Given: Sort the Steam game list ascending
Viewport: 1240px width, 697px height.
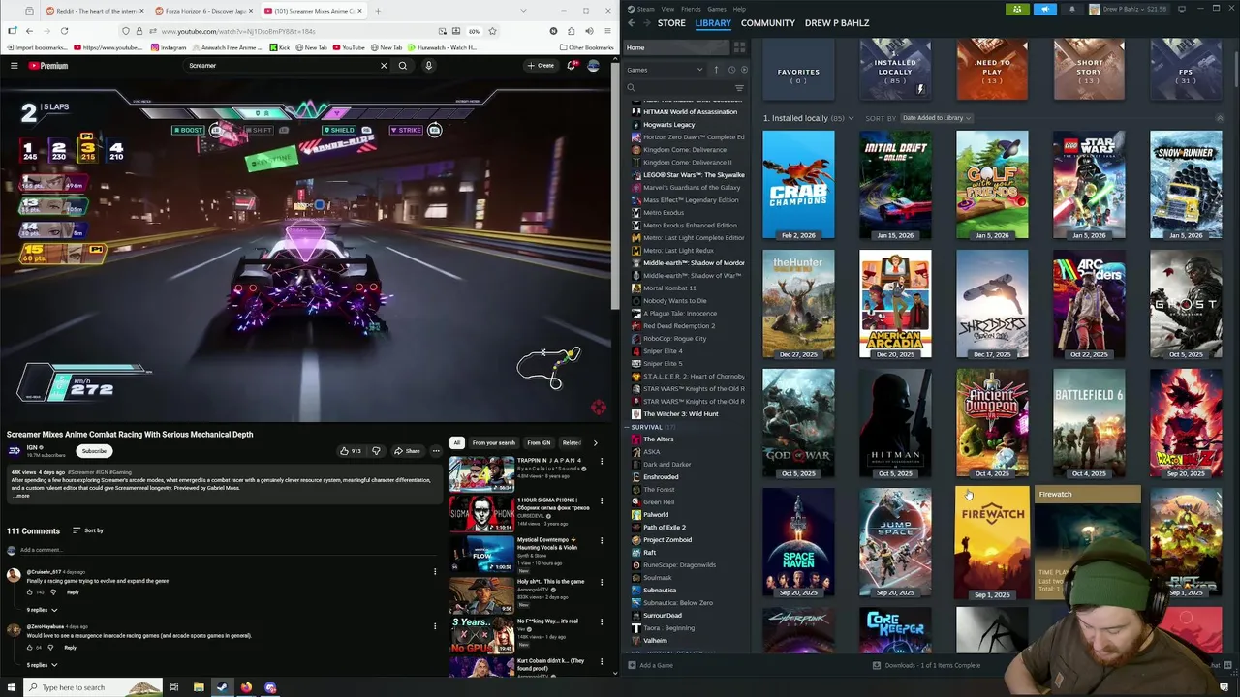Looking at the screenshot, I should (x=717, y=70).
